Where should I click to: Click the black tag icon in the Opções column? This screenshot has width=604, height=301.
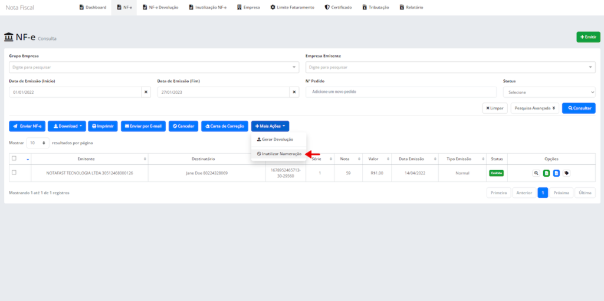(566, 173)
